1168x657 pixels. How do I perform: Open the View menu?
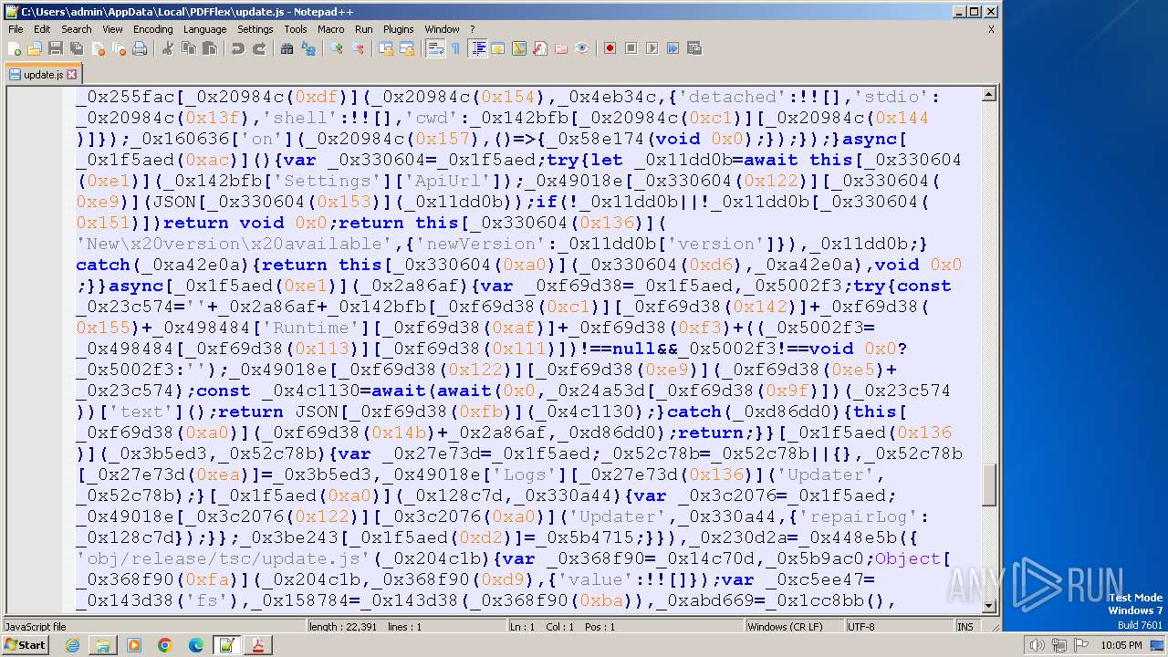(x=112, y=29)
